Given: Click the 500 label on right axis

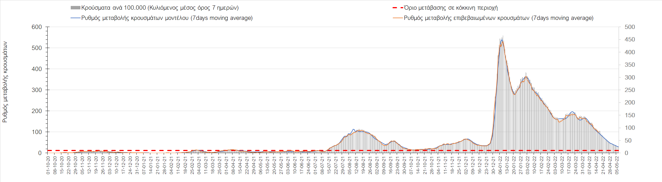Looking at the screenshot, I should 630,27.
